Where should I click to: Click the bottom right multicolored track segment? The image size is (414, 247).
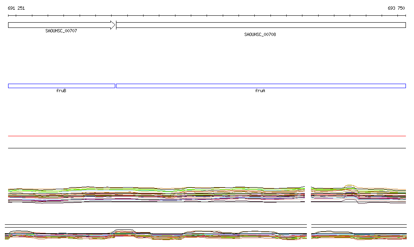point(359,235)
